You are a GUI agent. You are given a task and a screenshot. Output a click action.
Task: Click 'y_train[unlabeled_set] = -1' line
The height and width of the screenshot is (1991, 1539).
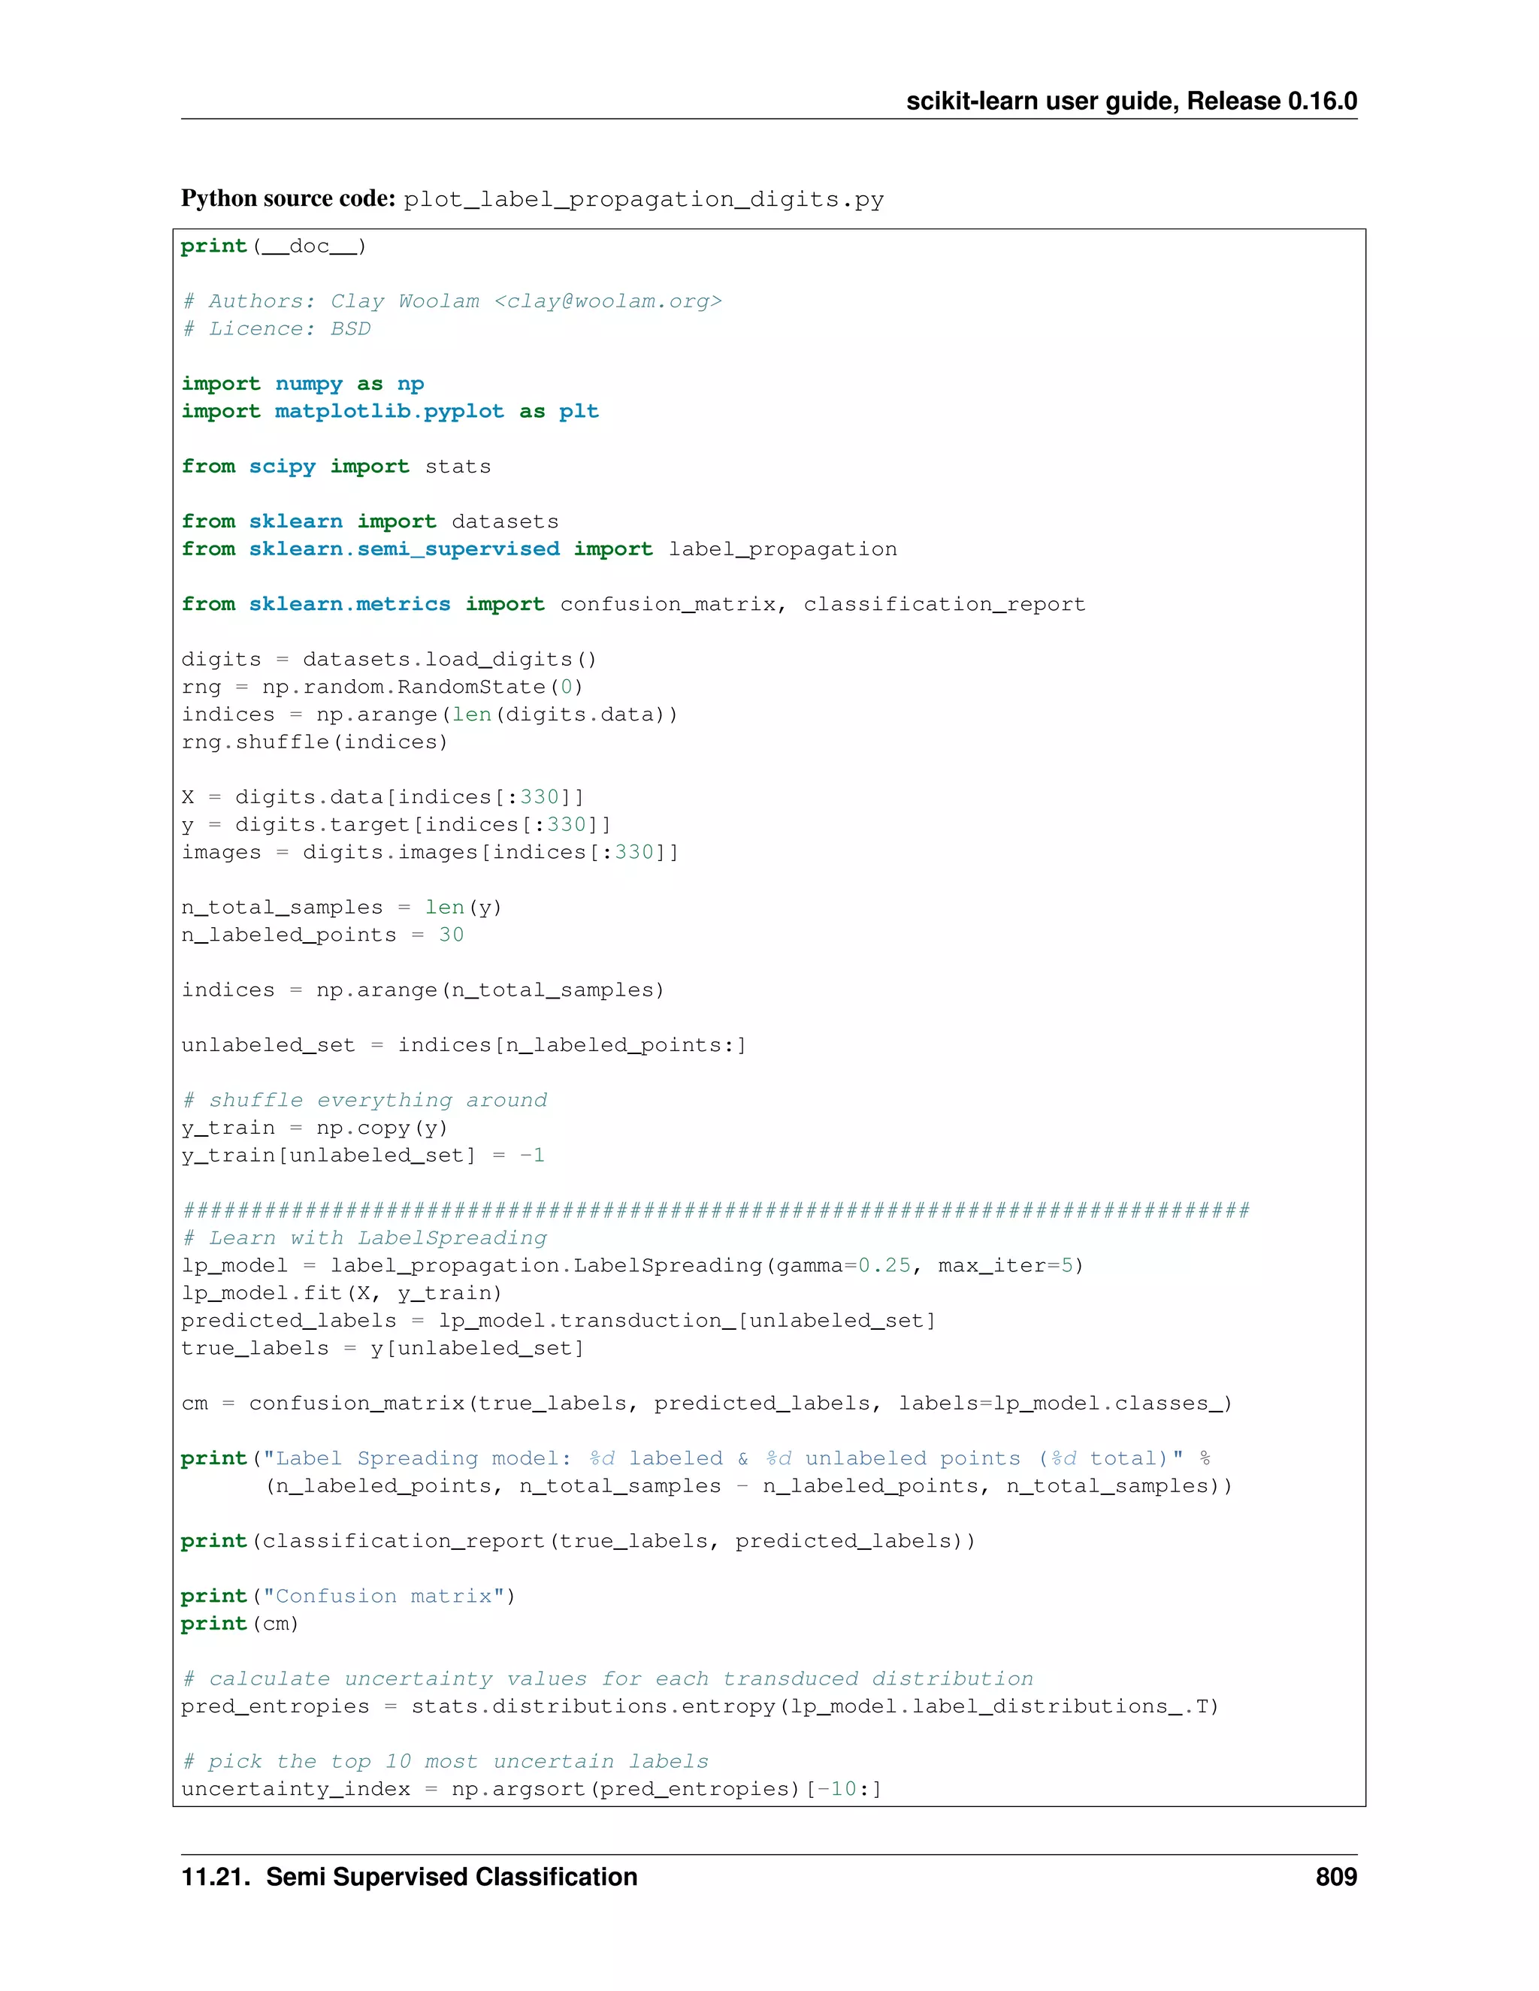pyautogui.click(x=363, y=1155)
